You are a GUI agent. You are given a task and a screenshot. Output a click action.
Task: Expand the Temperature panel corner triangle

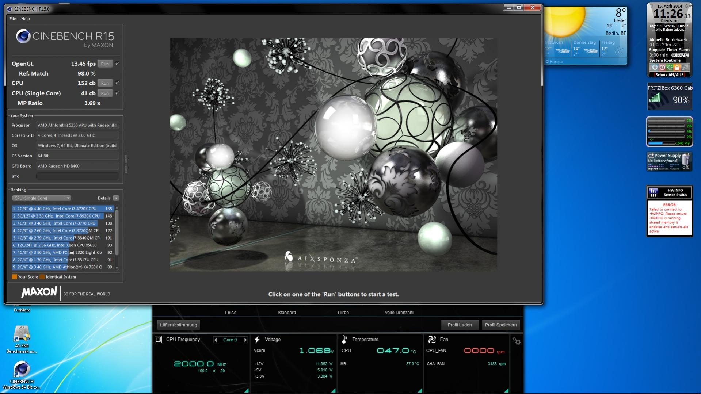pos(420,391)
